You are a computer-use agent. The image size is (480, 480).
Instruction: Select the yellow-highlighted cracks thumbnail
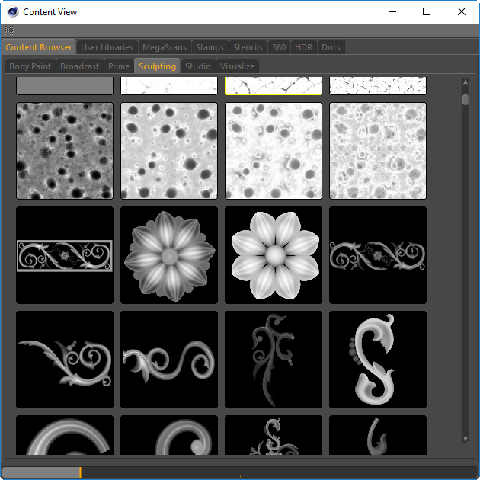[274, 85]
